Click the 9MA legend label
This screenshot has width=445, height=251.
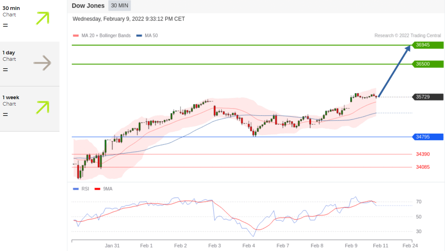click(x=108, y=189)
